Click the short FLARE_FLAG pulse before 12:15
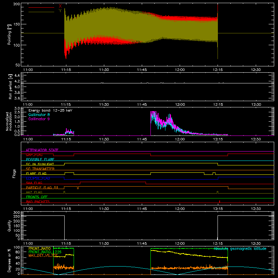This screenshot has width=278, height=278. pyautogui.click(x=214, y=173)
